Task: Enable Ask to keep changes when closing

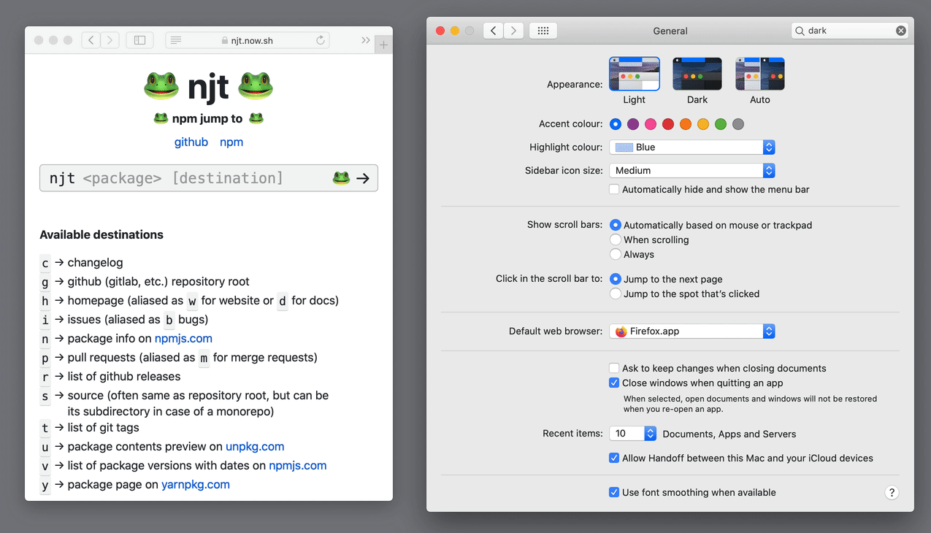Action: 614,368
